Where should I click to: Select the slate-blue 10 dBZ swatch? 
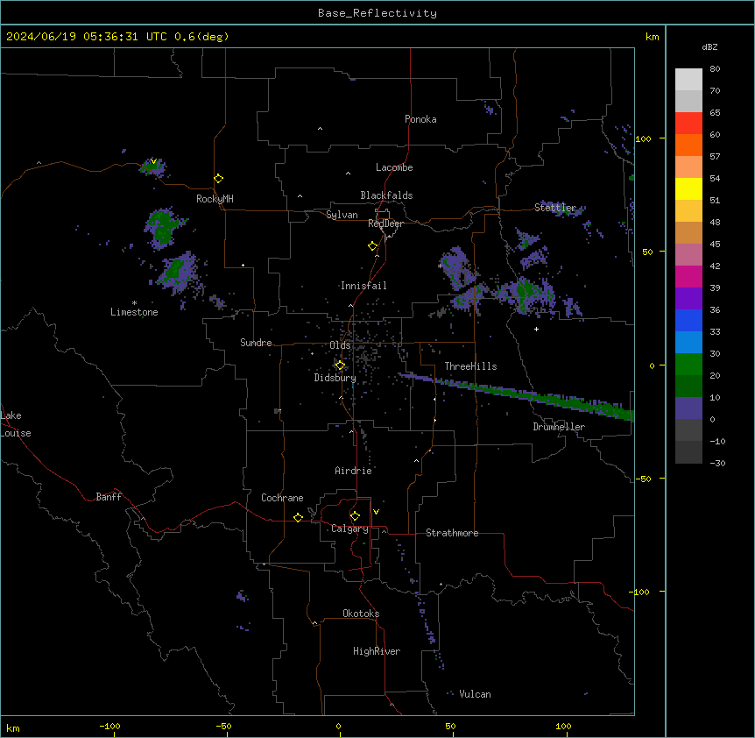click(688, 408)
